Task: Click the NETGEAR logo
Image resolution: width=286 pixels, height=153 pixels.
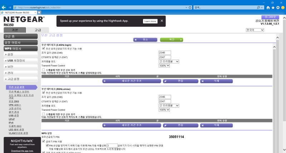Action: 24,19
